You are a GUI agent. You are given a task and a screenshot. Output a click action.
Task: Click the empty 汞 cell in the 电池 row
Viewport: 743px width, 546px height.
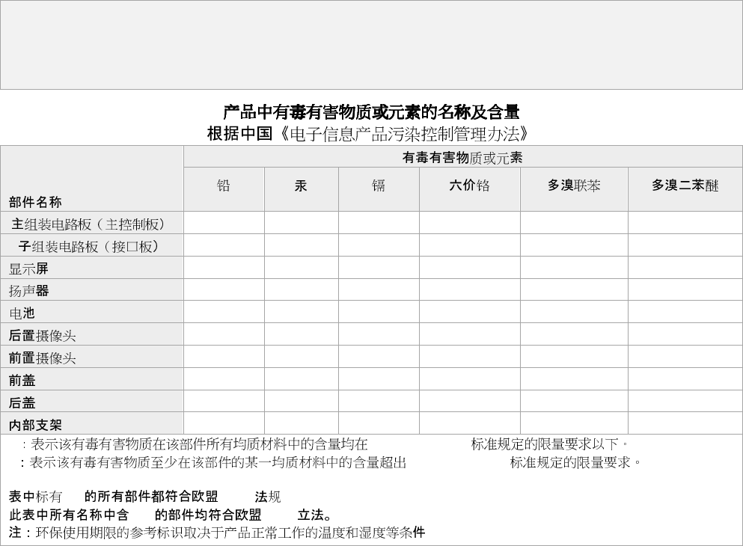pos(302,312)
